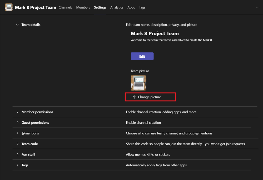Click the Member permissions label
Viewport: 263px width, 180px height.
click(37, 112)
